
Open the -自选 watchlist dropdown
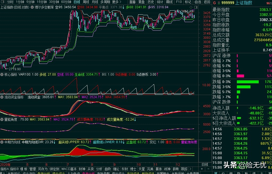[x=197, y=2]
